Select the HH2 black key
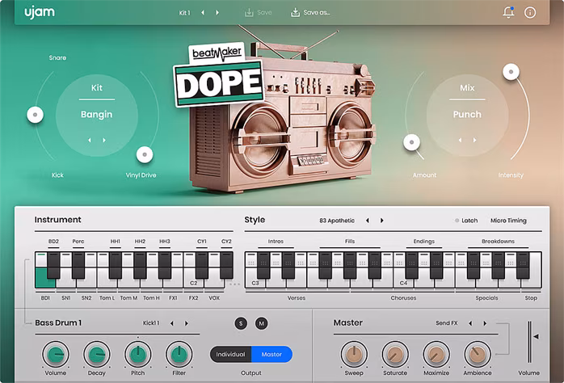 (x=140, y=265)
